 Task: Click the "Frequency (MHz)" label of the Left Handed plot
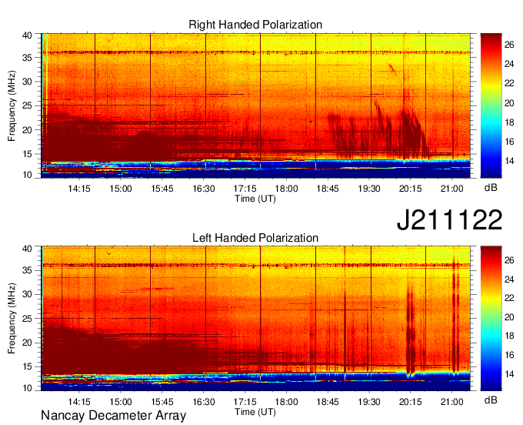[x=12, y=319]
